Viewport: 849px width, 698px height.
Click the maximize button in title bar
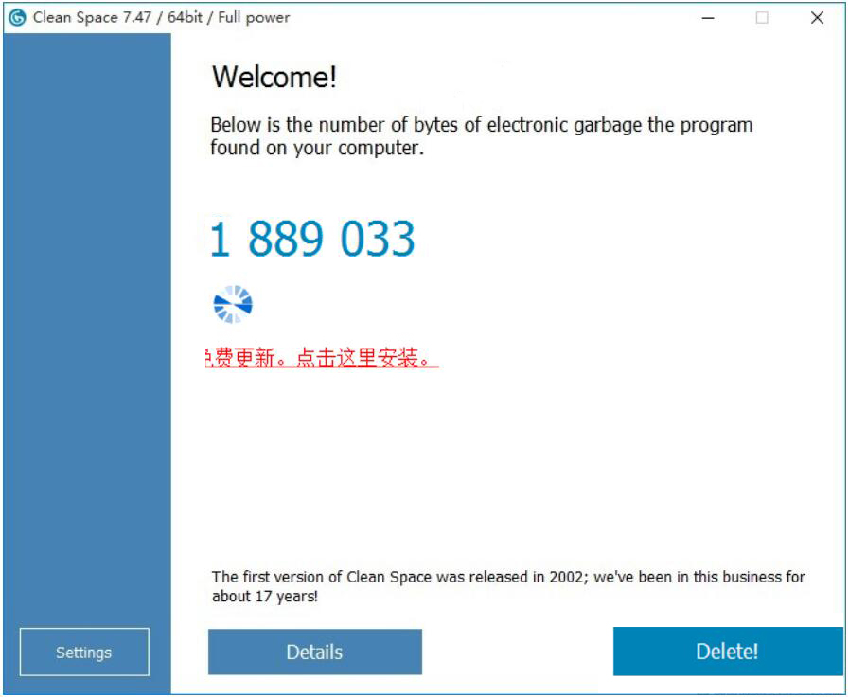[762, 18]
